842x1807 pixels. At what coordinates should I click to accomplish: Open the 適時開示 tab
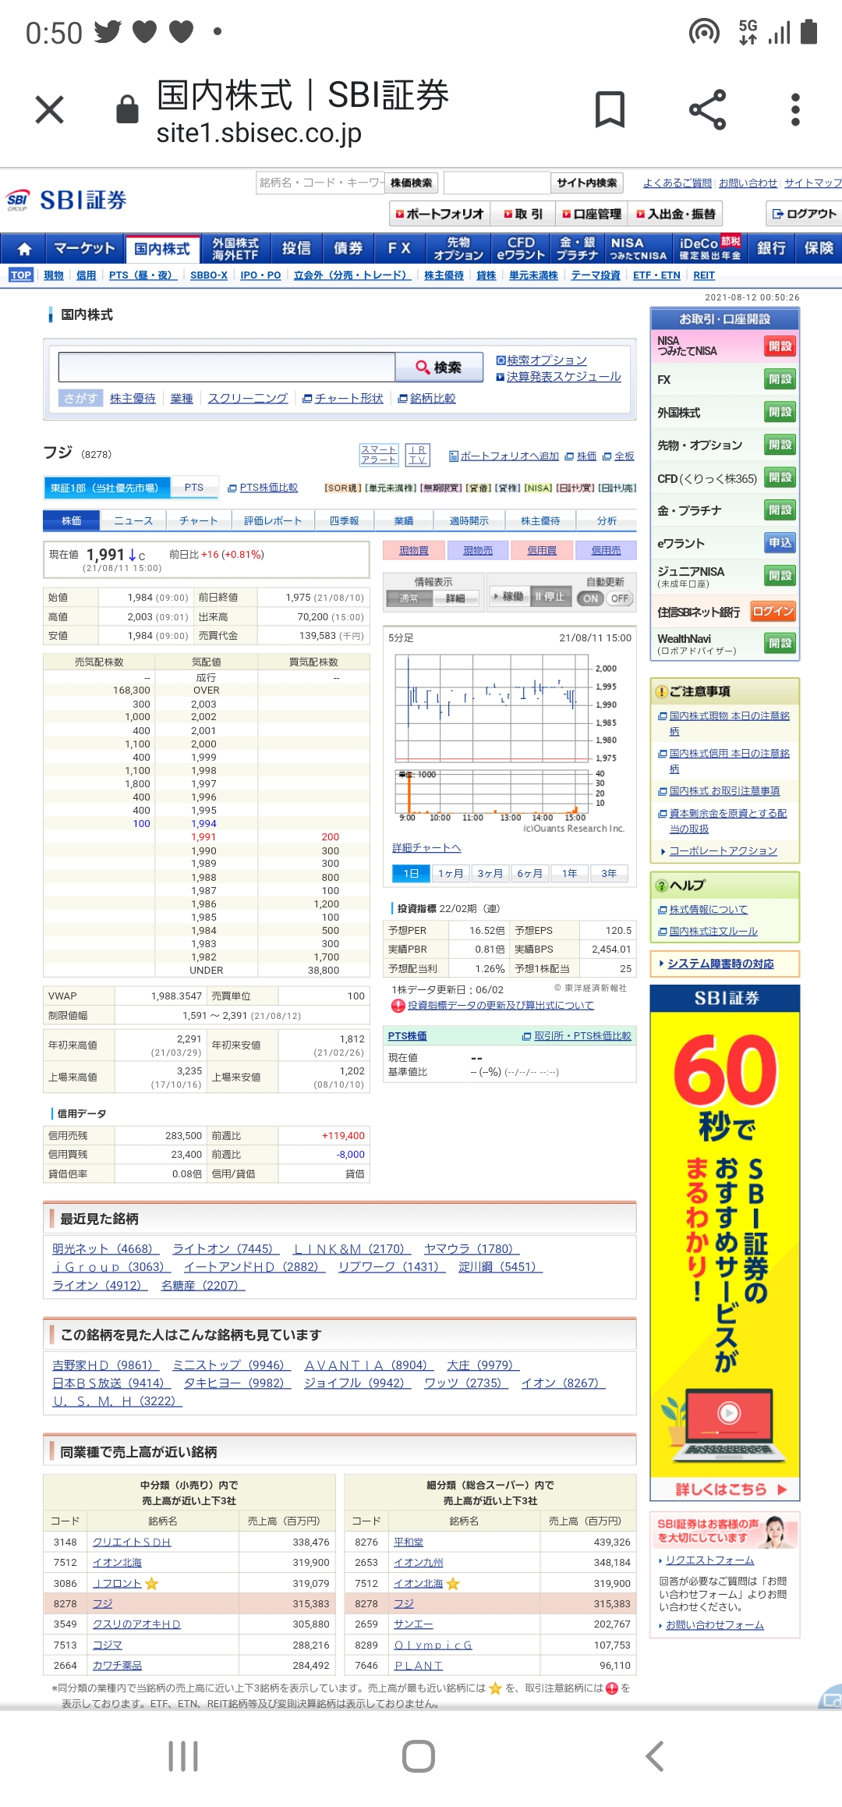tap(469, 520)
